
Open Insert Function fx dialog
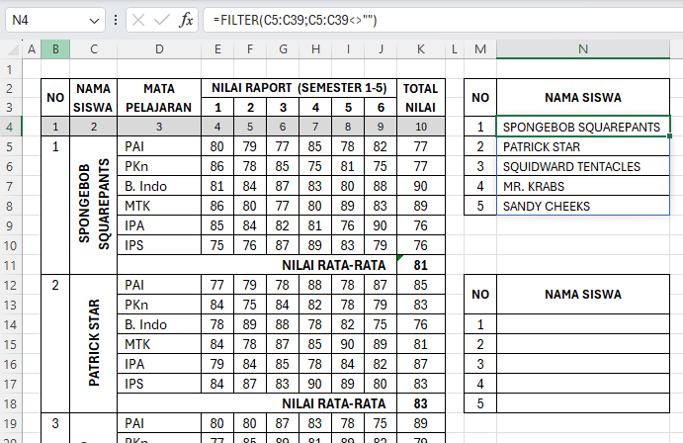(x=186, y=20)
